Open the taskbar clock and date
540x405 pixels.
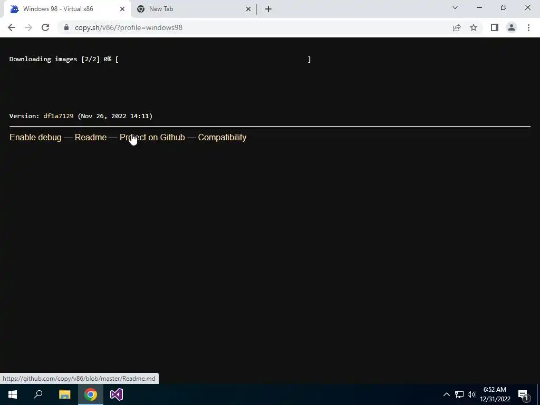click(495, 394)
